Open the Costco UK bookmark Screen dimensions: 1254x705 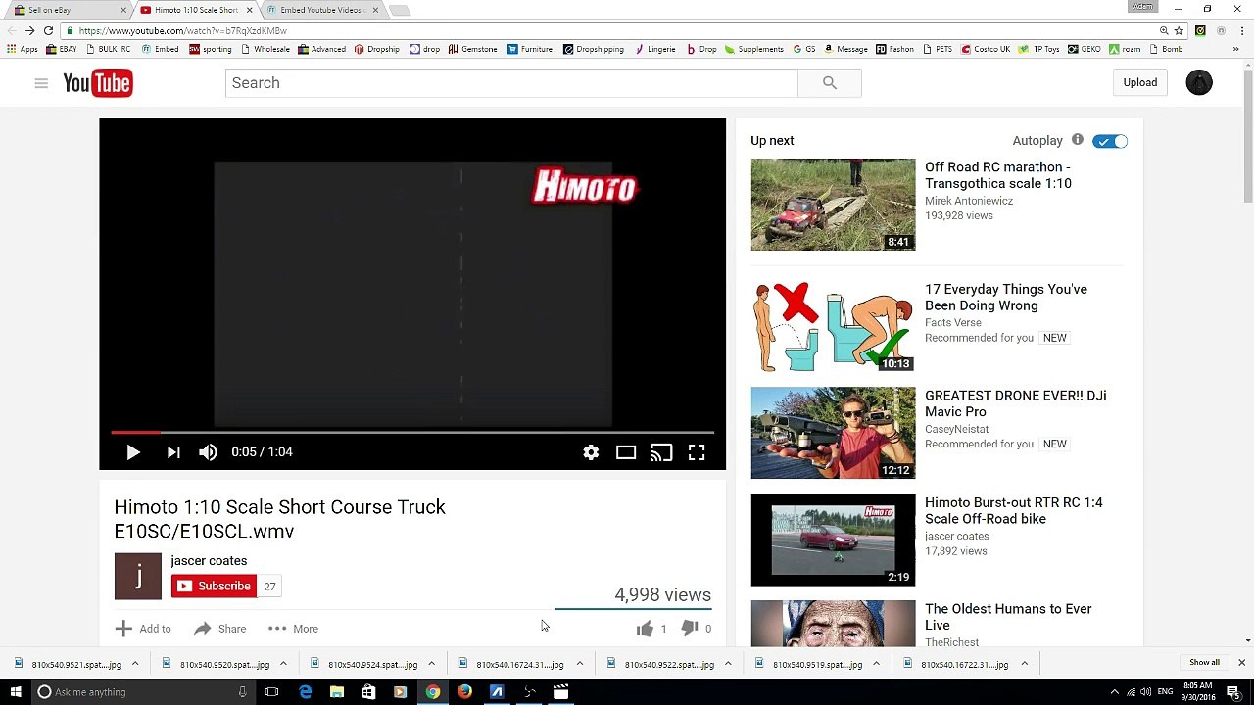pyautogui.click(x=986, y=49)
